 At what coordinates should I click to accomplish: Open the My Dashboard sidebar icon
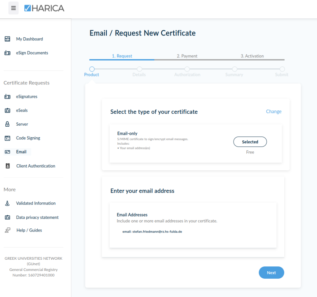pyautogui.click(x=7, y=39)
